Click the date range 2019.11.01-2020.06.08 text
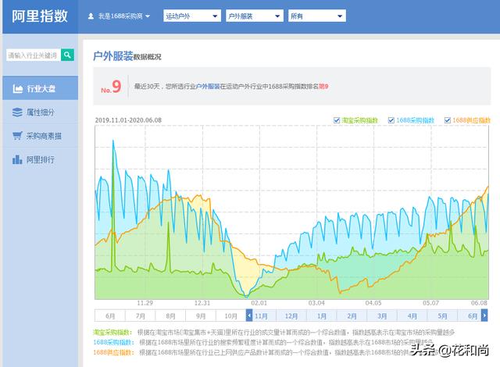Screen dimensions: 500x367 pyautogui.click(x=128, y=120)
